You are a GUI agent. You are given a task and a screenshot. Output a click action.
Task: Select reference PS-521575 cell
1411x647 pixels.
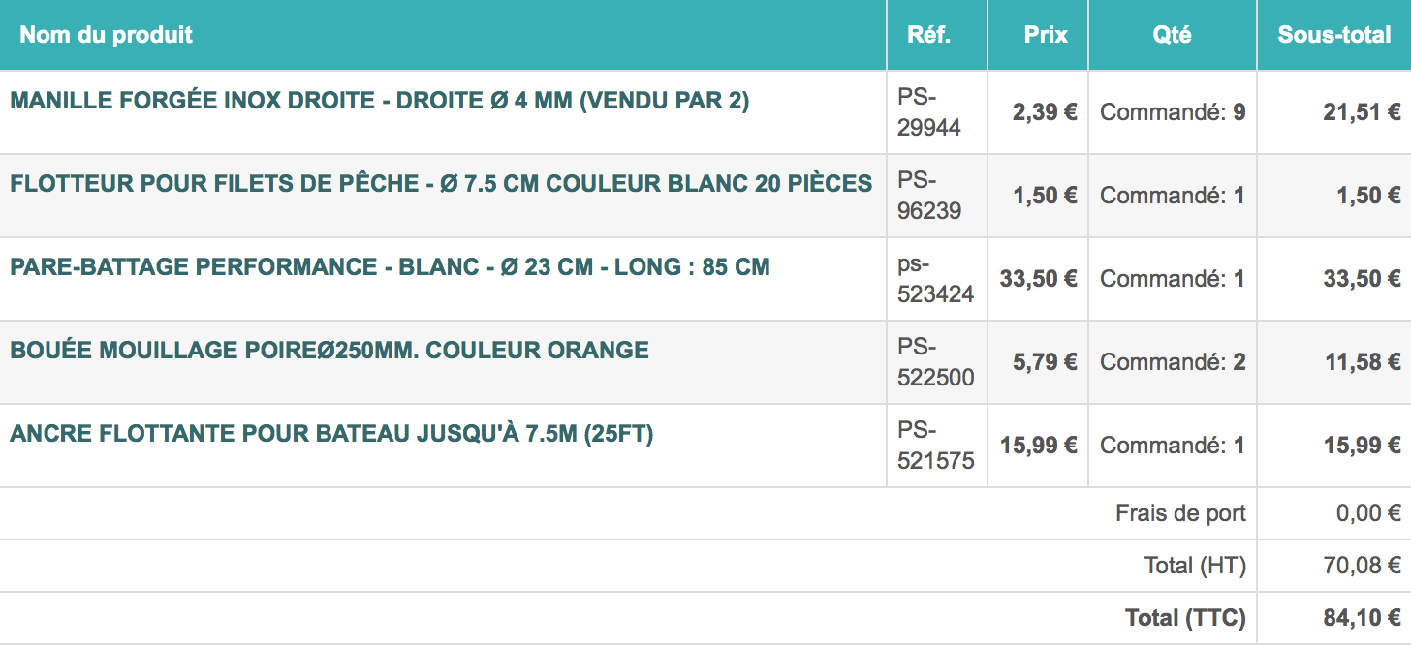coord(935,446)
